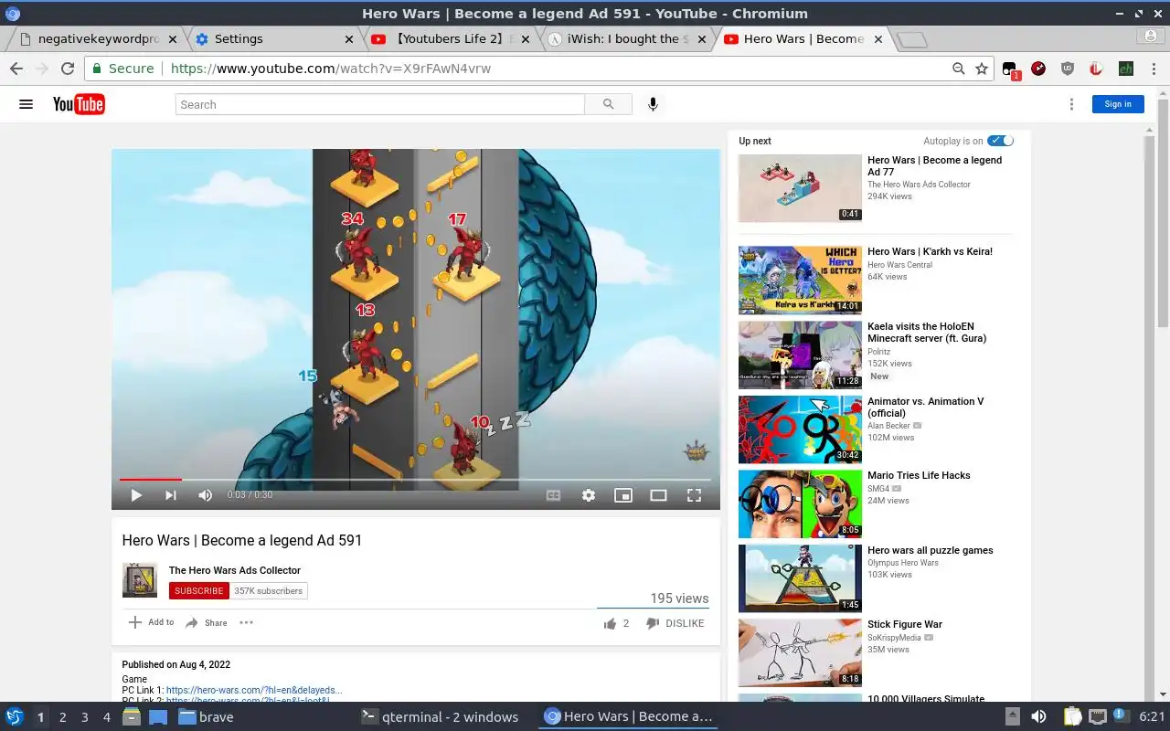The width and height of the screenshot is (1170, 731).
Task: Open the Share option
Action: 207,623
